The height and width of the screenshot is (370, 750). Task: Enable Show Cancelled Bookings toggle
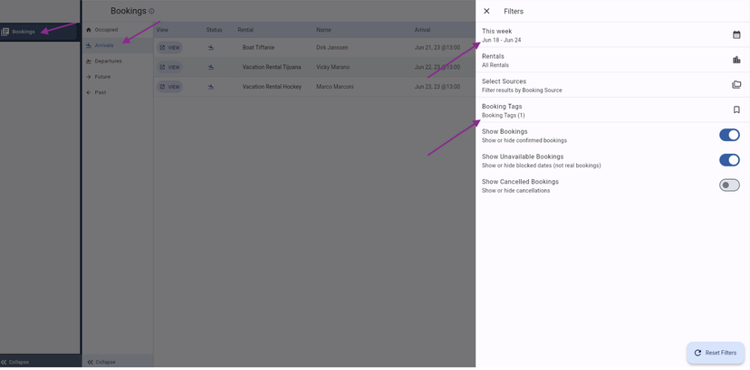[x=729, y=185]
